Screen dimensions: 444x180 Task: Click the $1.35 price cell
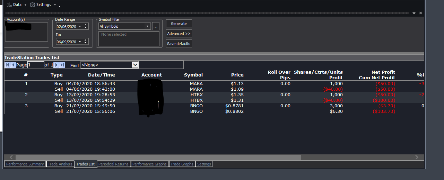tap(238, 95)
